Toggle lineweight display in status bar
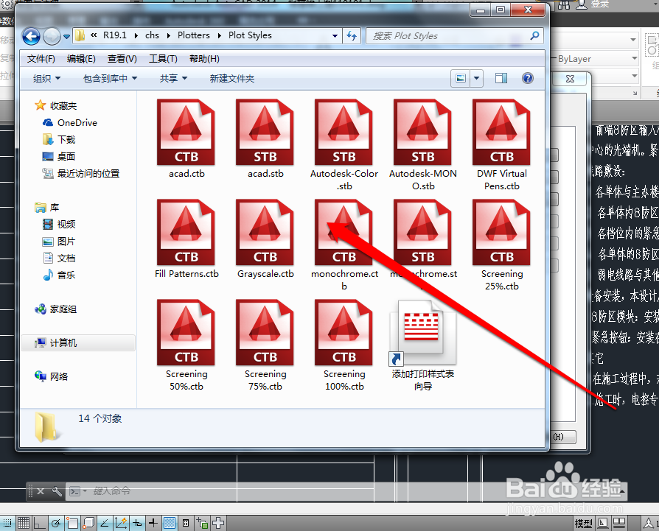Viewport: 659px width, 531px height. [153, 523]
